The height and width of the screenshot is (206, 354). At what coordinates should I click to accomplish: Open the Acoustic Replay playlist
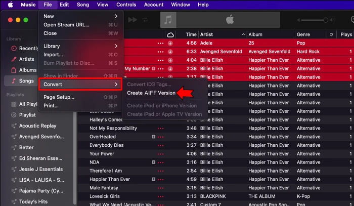click(x=37, y=126)
